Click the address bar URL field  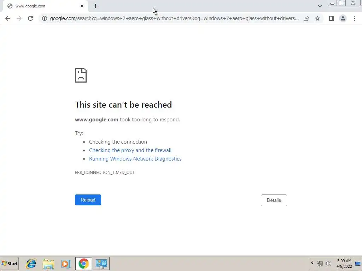click(174, 18)
